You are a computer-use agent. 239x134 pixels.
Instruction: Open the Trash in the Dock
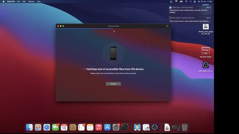184,127
